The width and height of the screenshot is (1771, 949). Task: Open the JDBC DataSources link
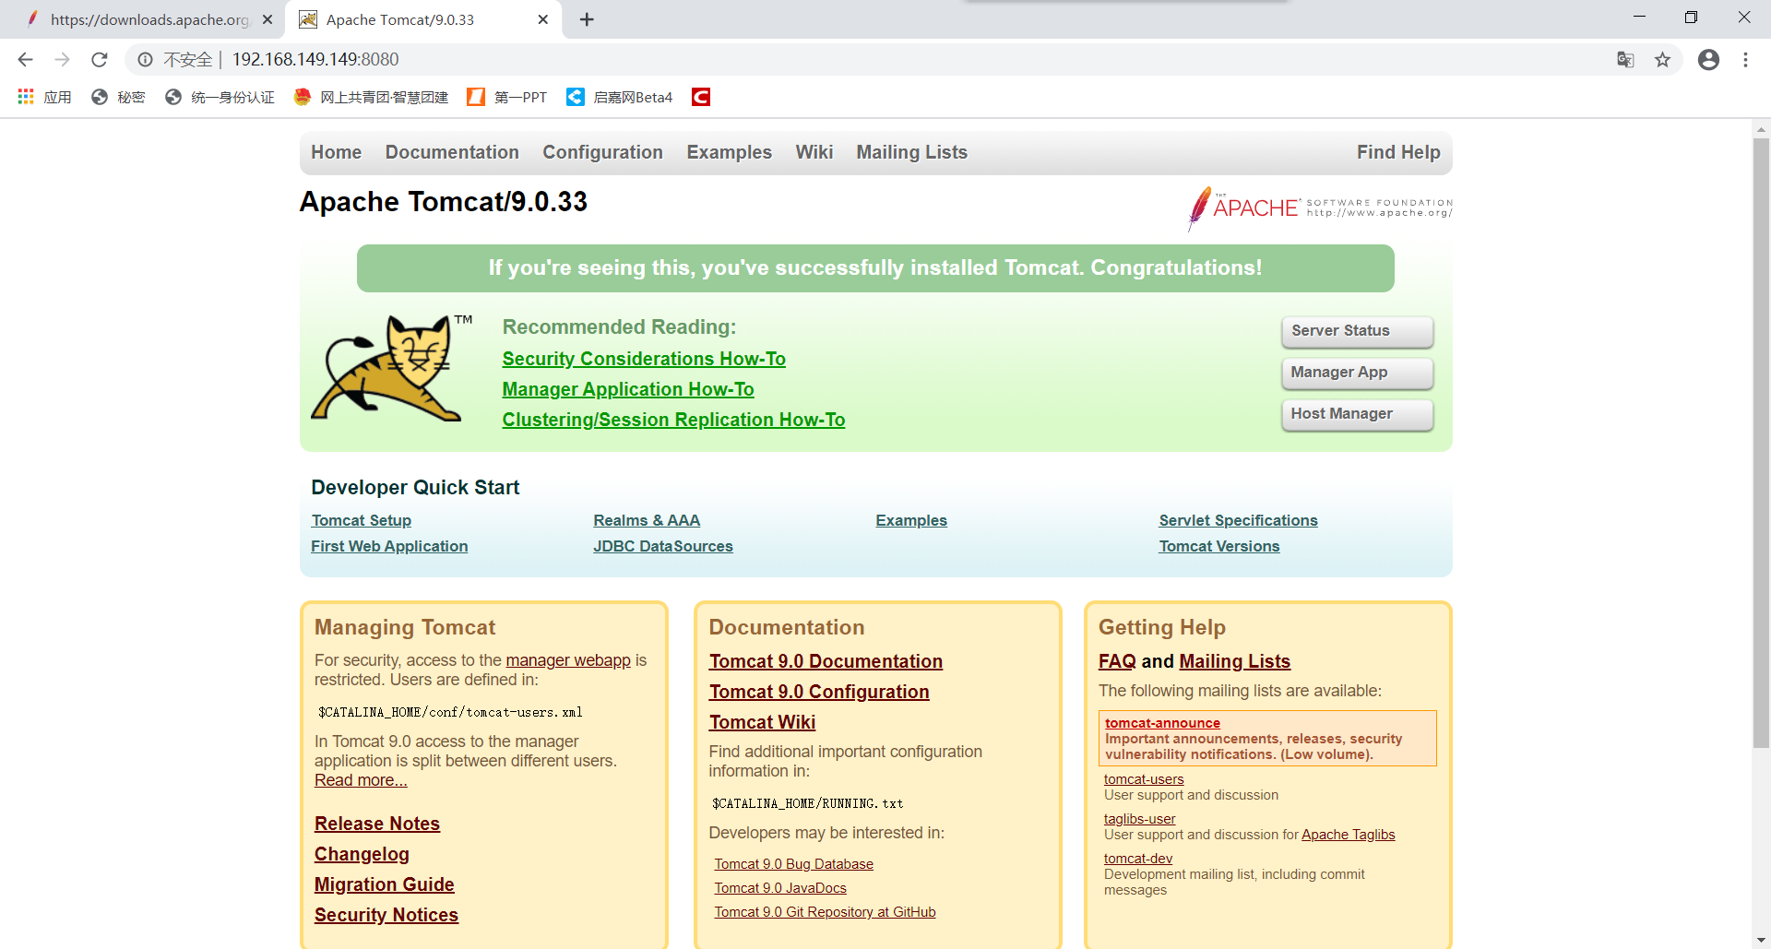click(663, 546)
